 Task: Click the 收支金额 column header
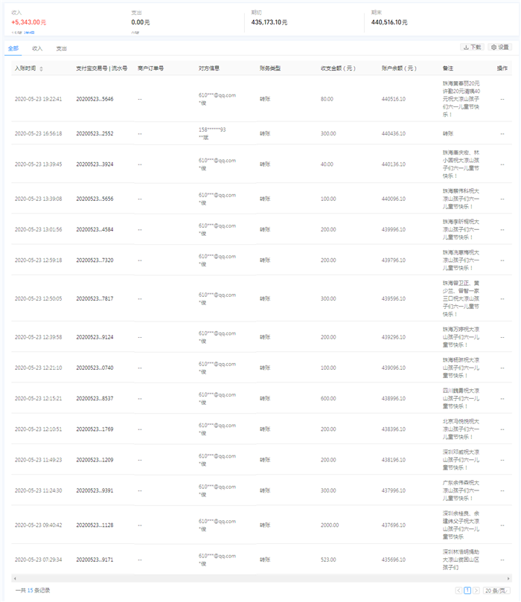tap(338, 68)
